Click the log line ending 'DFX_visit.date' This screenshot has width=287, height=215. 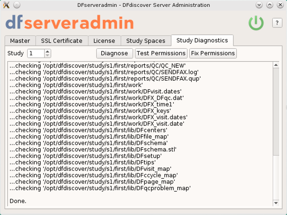(97, 124)
